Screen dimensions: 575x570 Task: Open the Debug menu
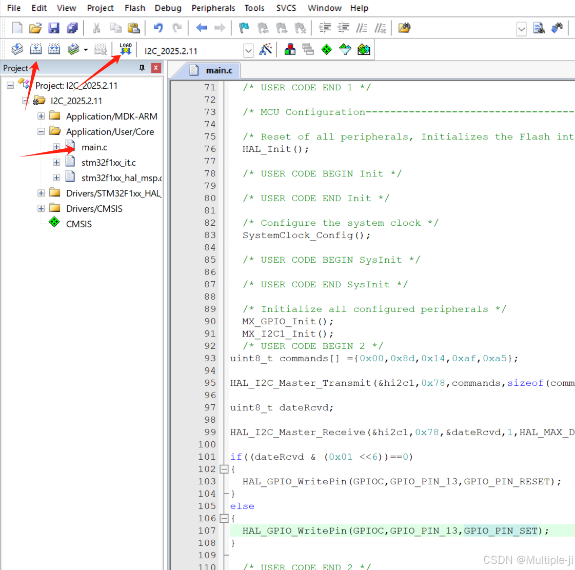click(168, 8)
